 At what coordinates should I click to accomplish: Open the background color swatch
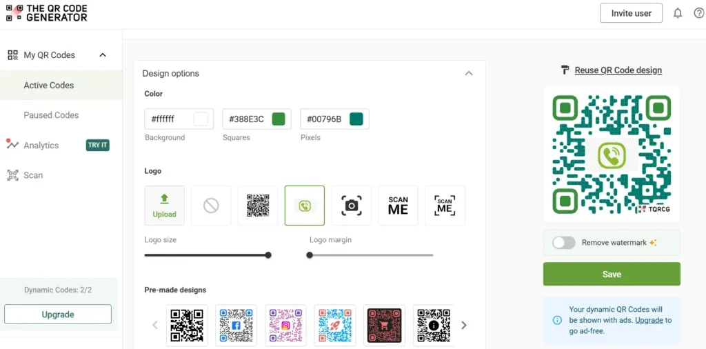(x=201, y=119)
